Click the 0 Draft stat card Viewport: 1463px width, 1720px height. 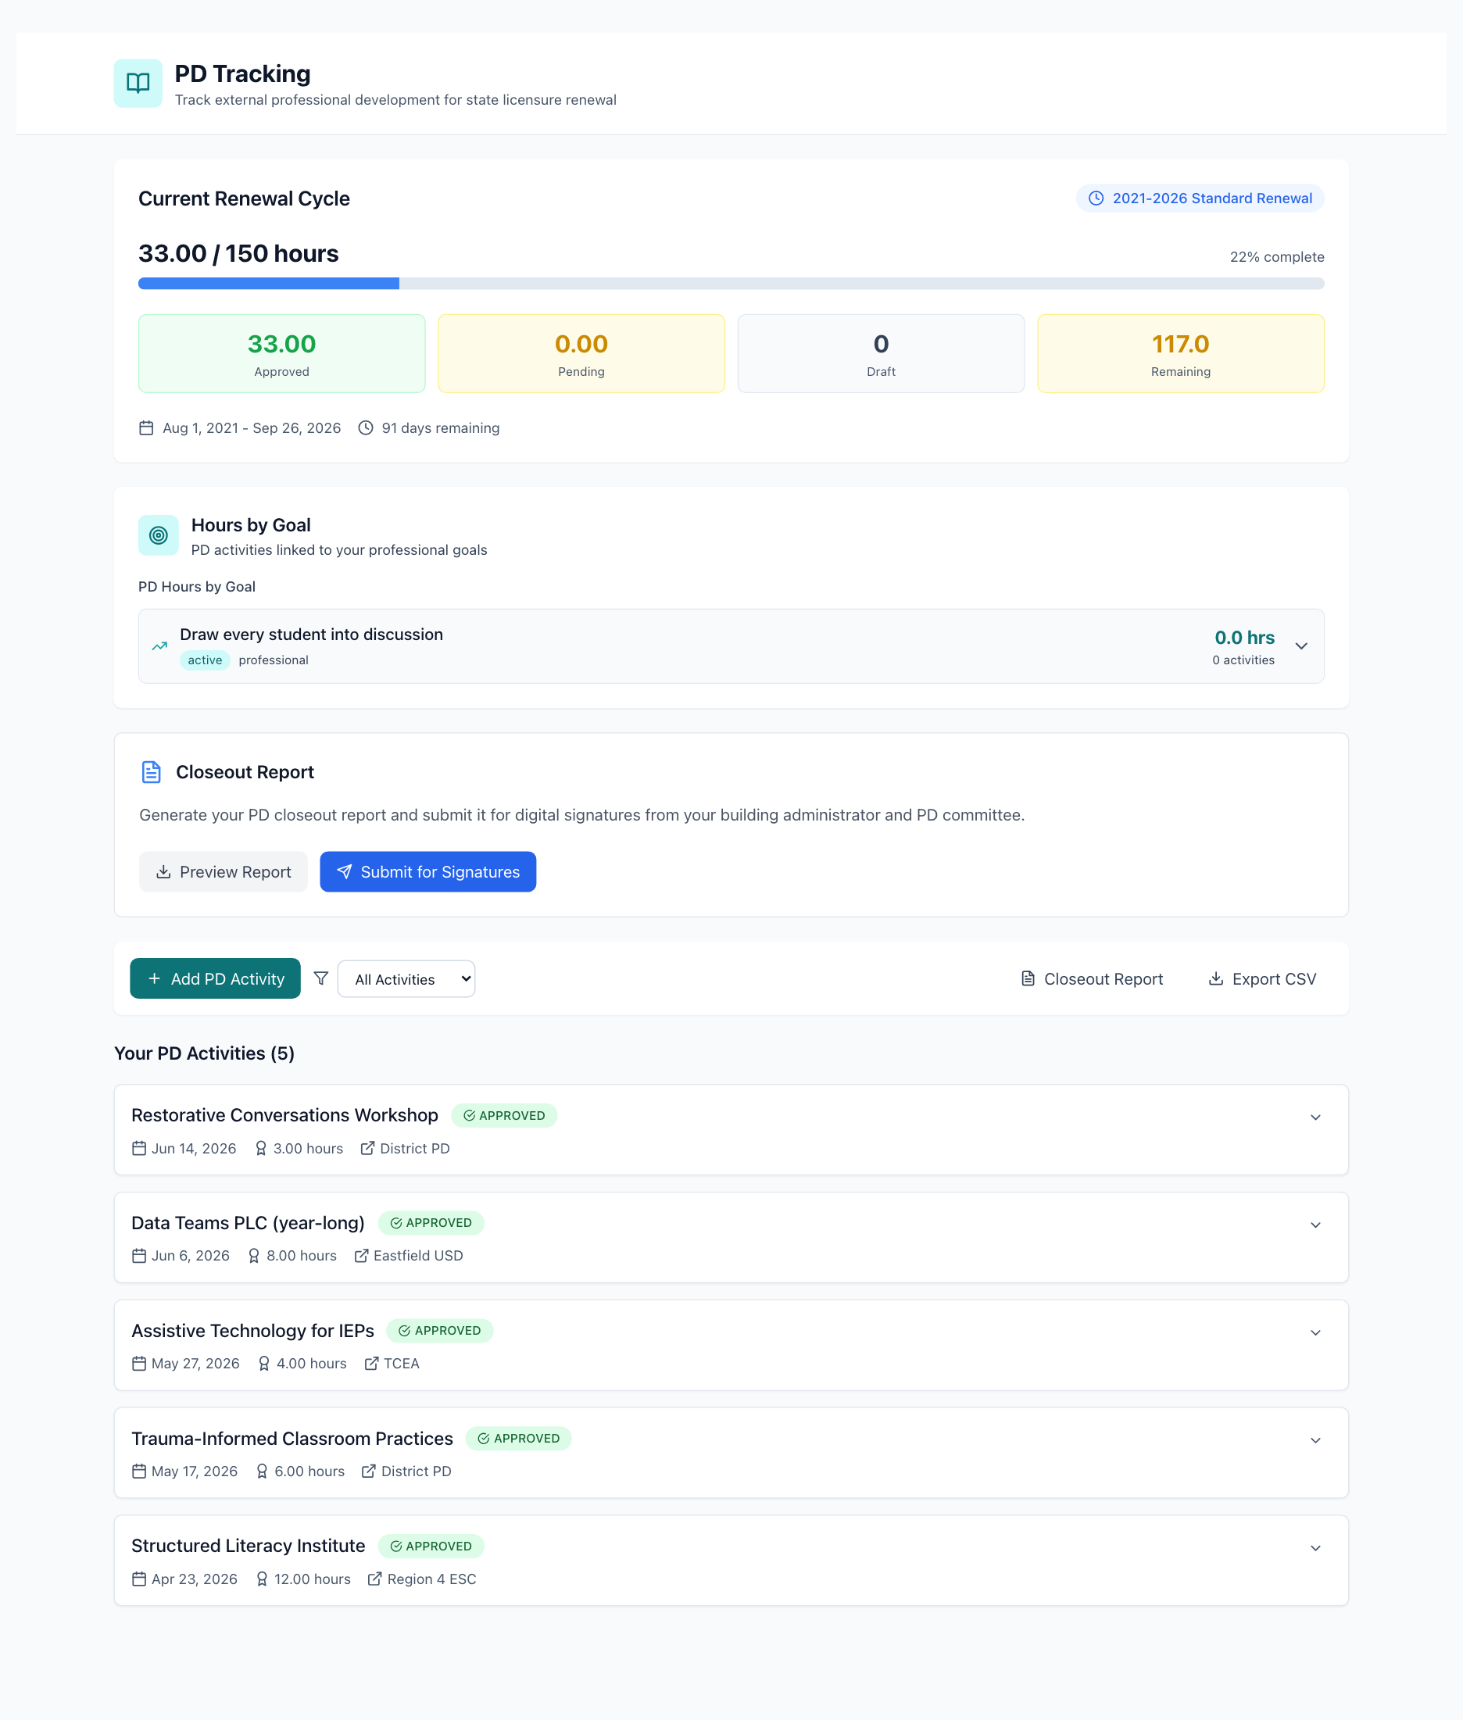pyautogui.click(x=881, y=353)
